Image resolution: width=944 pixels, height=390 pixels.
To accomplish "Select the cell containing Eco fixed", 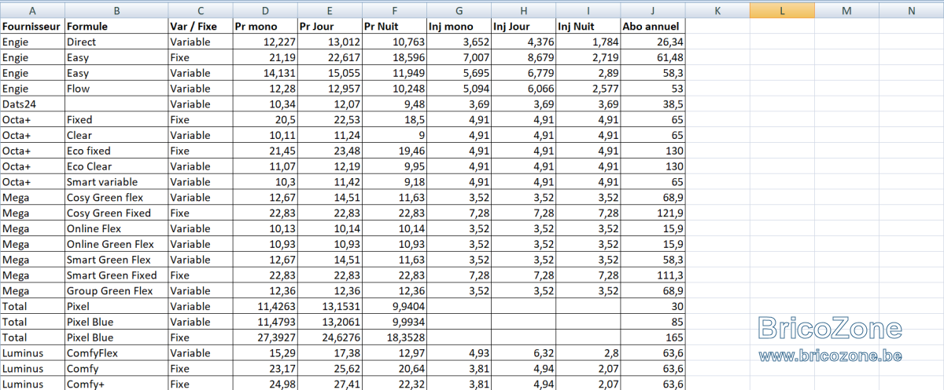I will point(116,151).
